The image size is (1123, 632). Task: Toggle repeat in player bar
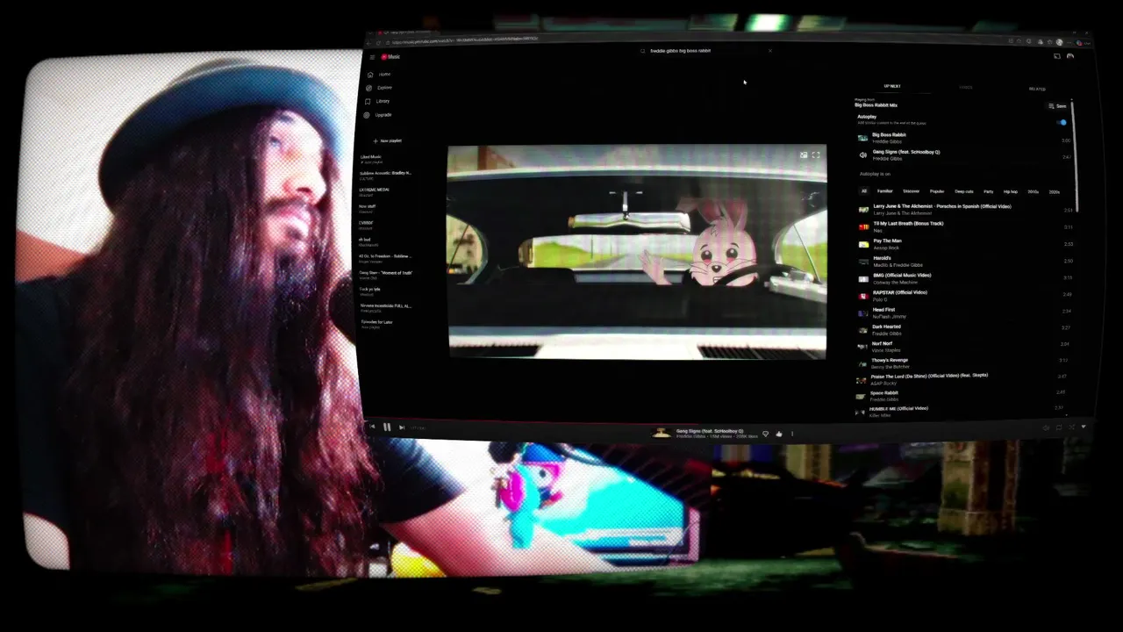tap(1059, 427)
